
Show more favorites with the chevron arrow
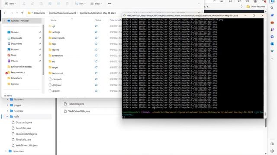coord(242,6)
